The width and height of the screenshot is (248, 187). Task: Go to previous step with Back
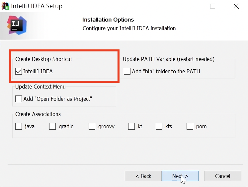click(x=143, y=176)
